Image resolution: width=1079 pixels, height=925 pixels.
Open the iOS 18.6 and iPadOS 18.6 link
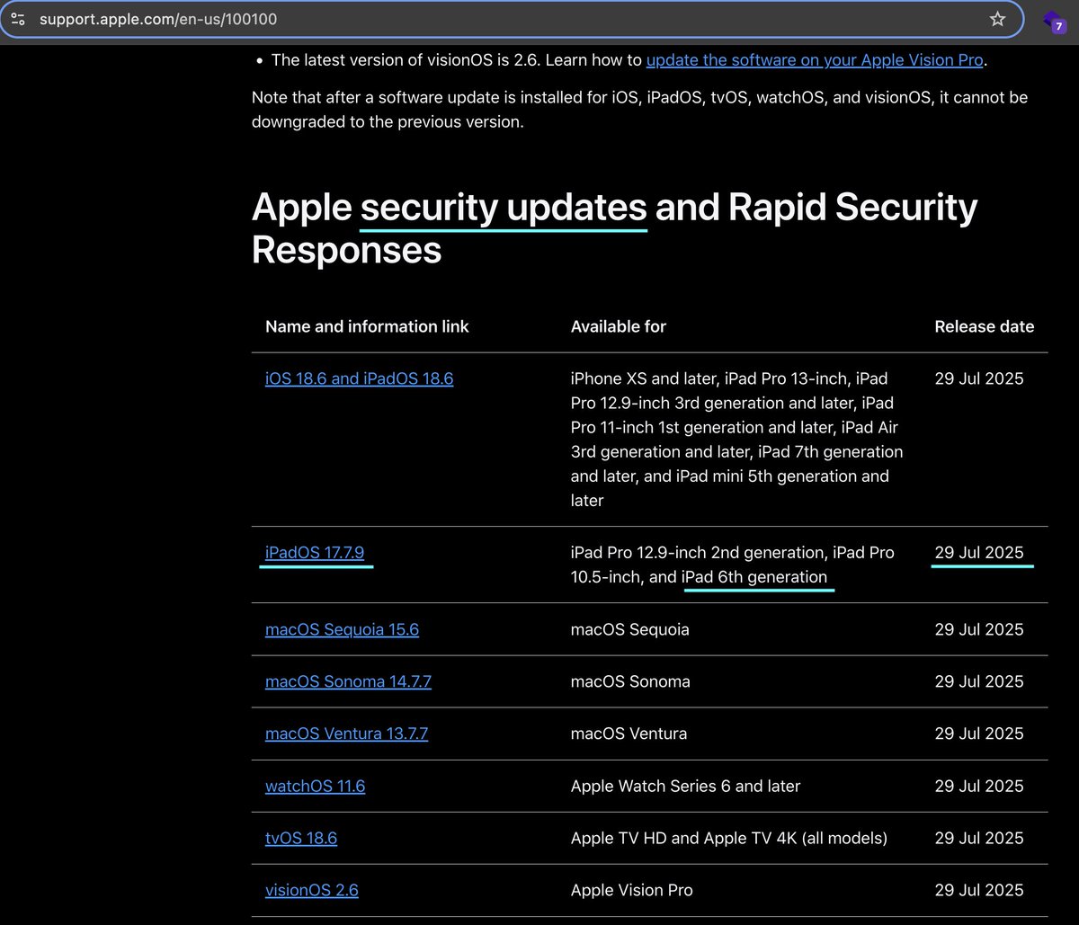click(359, 378)
